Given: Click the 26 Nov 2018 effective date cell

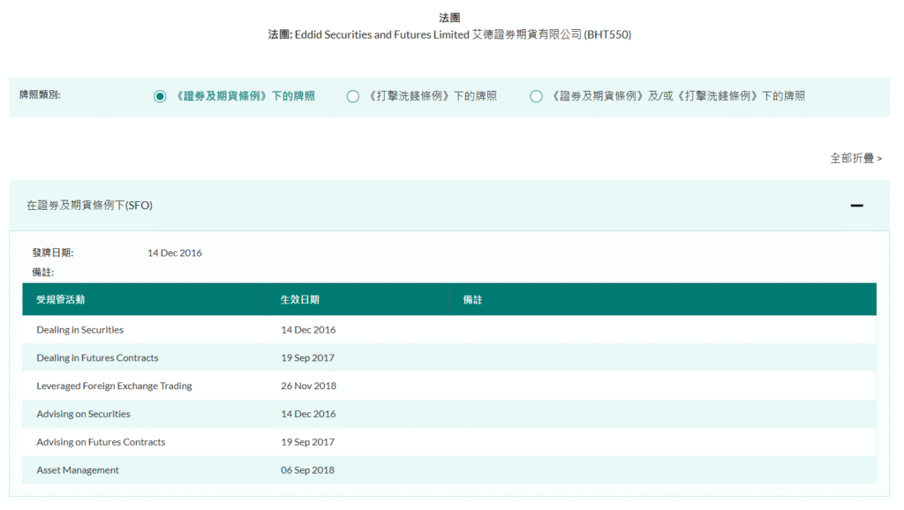Looking at the screenshot, I should click(x=308, y=386).
